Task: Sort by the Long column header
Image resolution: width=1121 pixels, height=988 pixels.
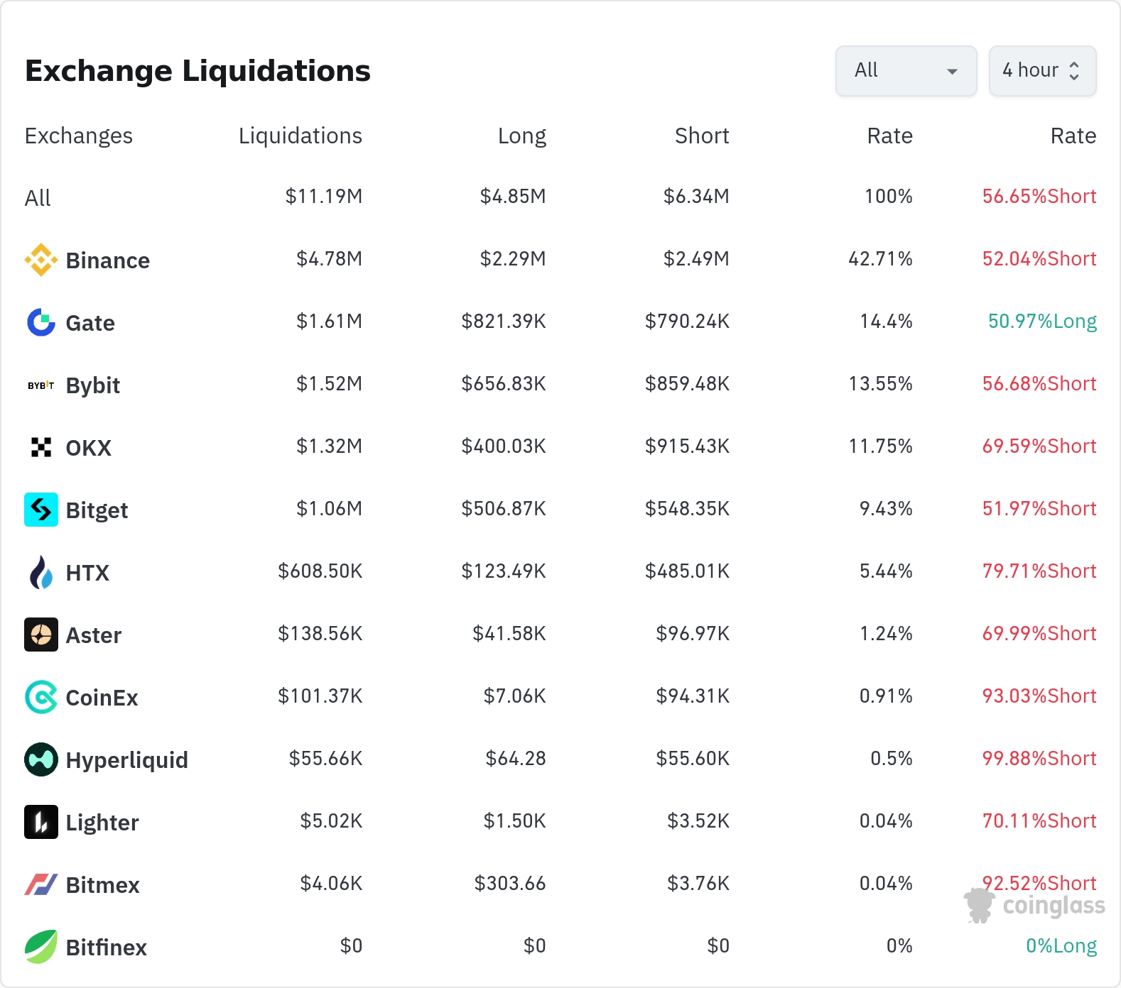Action: (521, 136)
